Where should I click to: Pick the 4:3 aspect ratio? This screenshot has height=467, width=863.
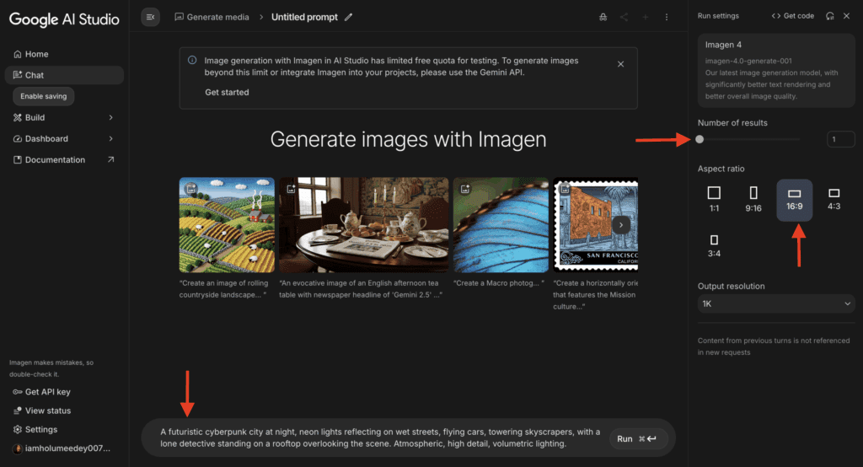coord(834,199)
